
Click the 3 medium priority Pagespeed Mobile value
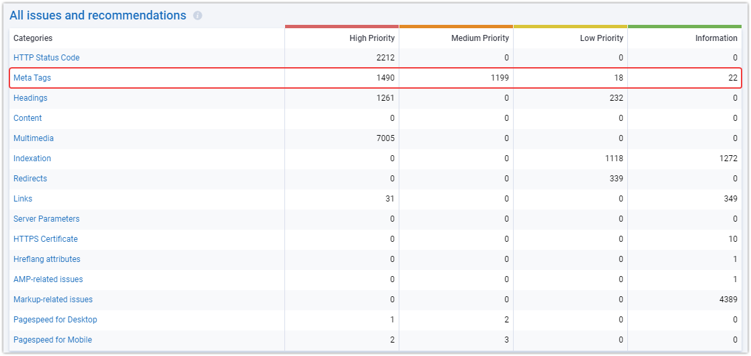coord(506,340)
